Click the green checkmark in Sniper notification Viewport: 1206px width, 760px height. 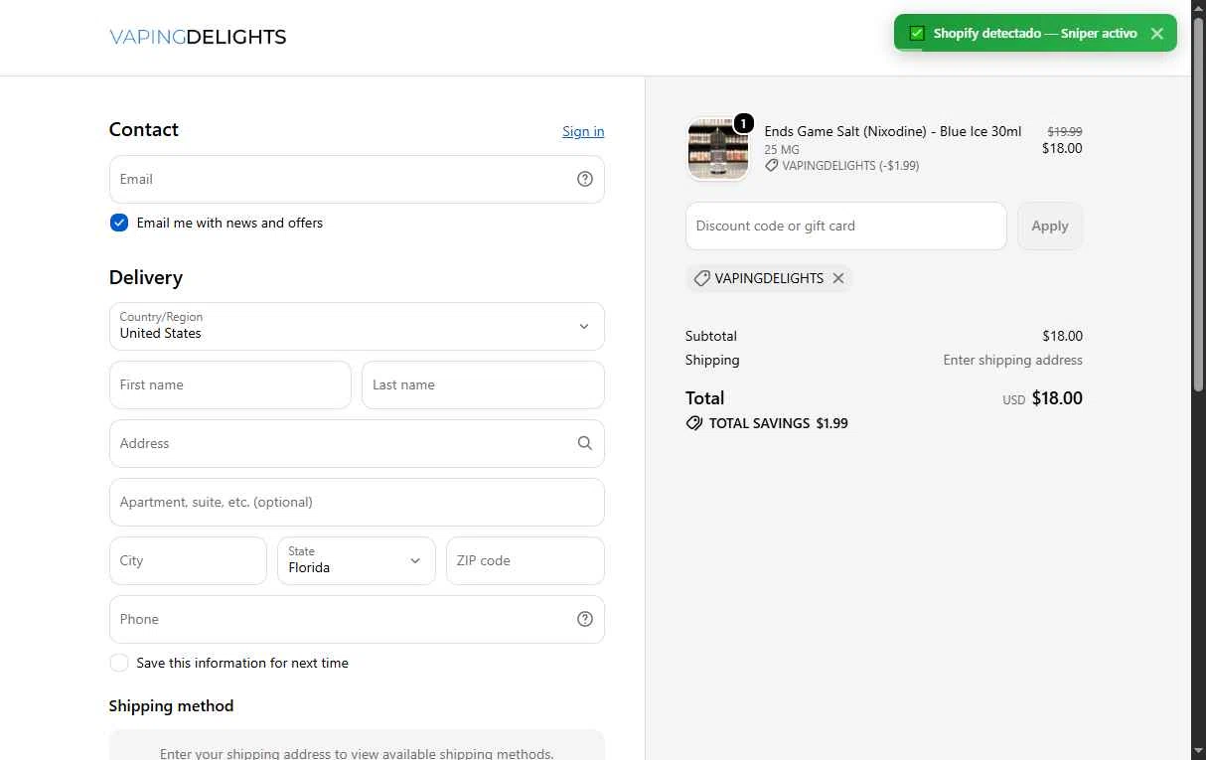coord(917,33)
